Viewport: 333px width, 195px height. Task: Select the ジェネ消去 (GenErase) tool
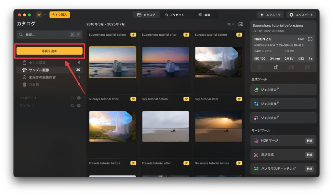[283, 90]
